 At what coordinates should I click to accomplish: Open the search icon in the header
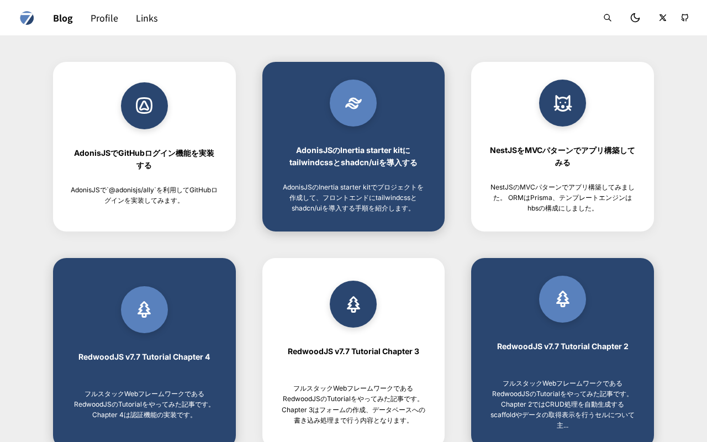608,18
